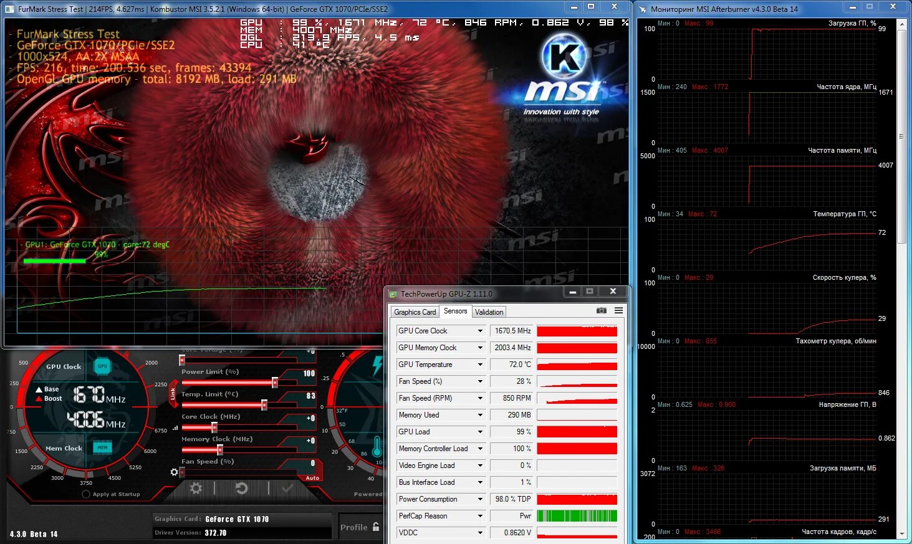Expand VDDC sensor dropdown
912x544 pixels.
click(x=480, y=533)
